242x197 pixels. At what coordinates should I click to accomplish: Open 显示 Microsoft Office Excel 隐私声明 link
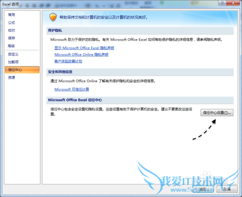pos(84,48)
